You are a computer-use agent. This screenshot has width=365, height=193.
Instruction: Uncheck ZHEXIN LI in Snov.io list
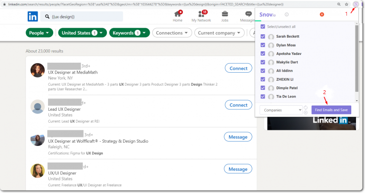point(263,79)
